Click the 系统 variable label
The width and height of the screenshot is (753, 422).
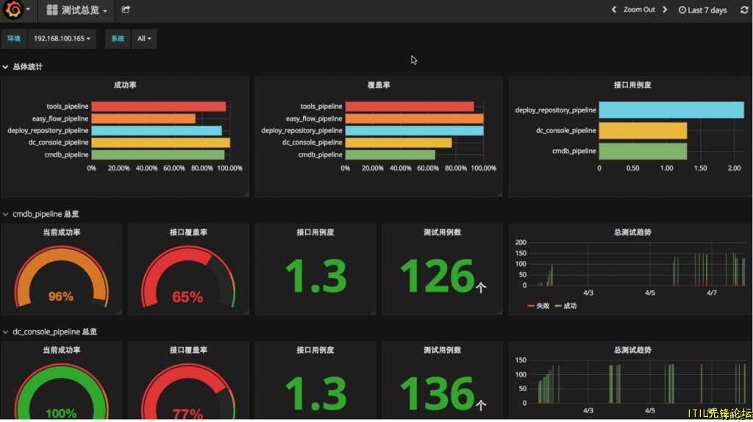click(x=118, y=38)
